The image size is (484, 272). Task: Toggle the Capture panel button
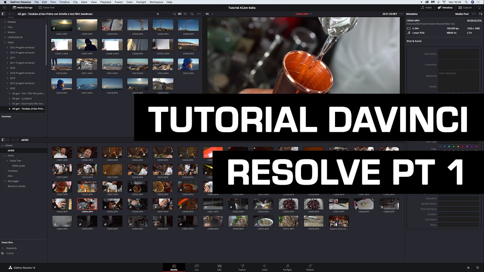click(x=465, y=8)
